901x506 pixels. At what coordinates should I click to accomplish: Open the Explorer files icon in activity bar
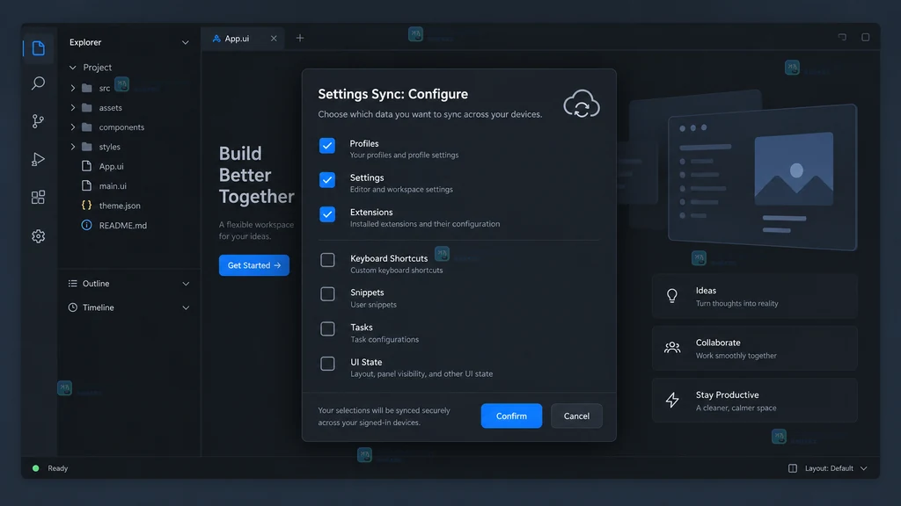pyautogui.click(x=38, y=48)
